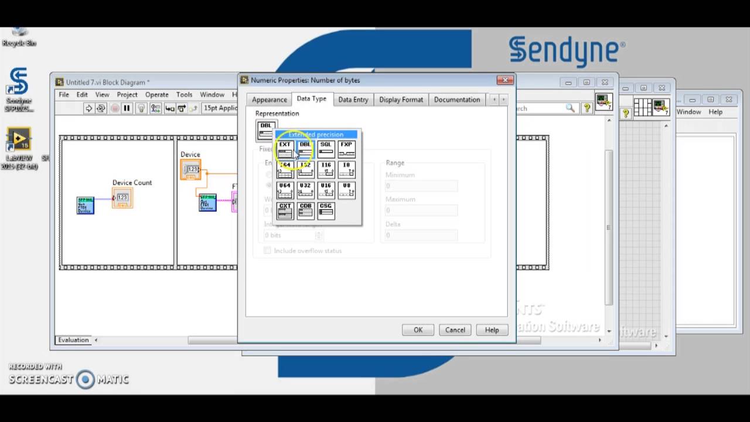Viewport: 750px width, 422px height.
Task: Open the Operate menu
Action: click(x=157, y=94)
